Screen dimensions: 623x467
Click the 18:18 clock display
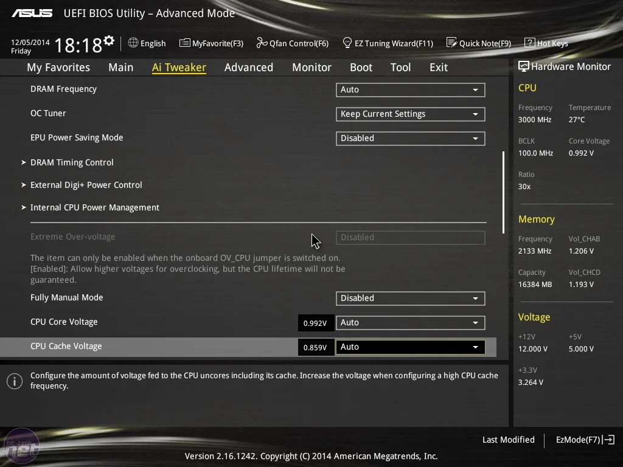click(78, 45)
